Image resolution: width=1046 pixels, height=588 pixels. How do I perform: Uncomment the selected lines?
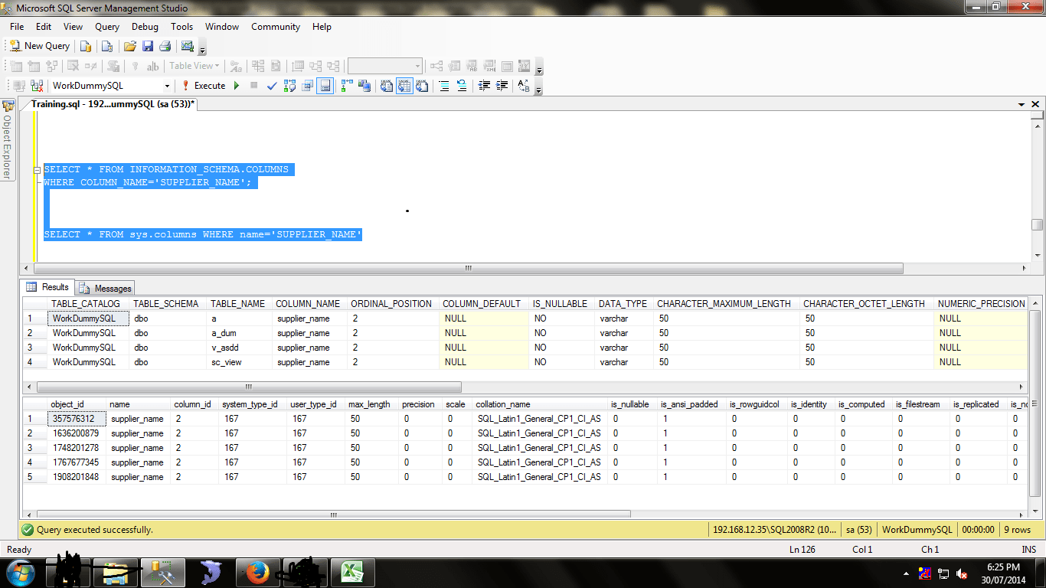coord(462,86)
